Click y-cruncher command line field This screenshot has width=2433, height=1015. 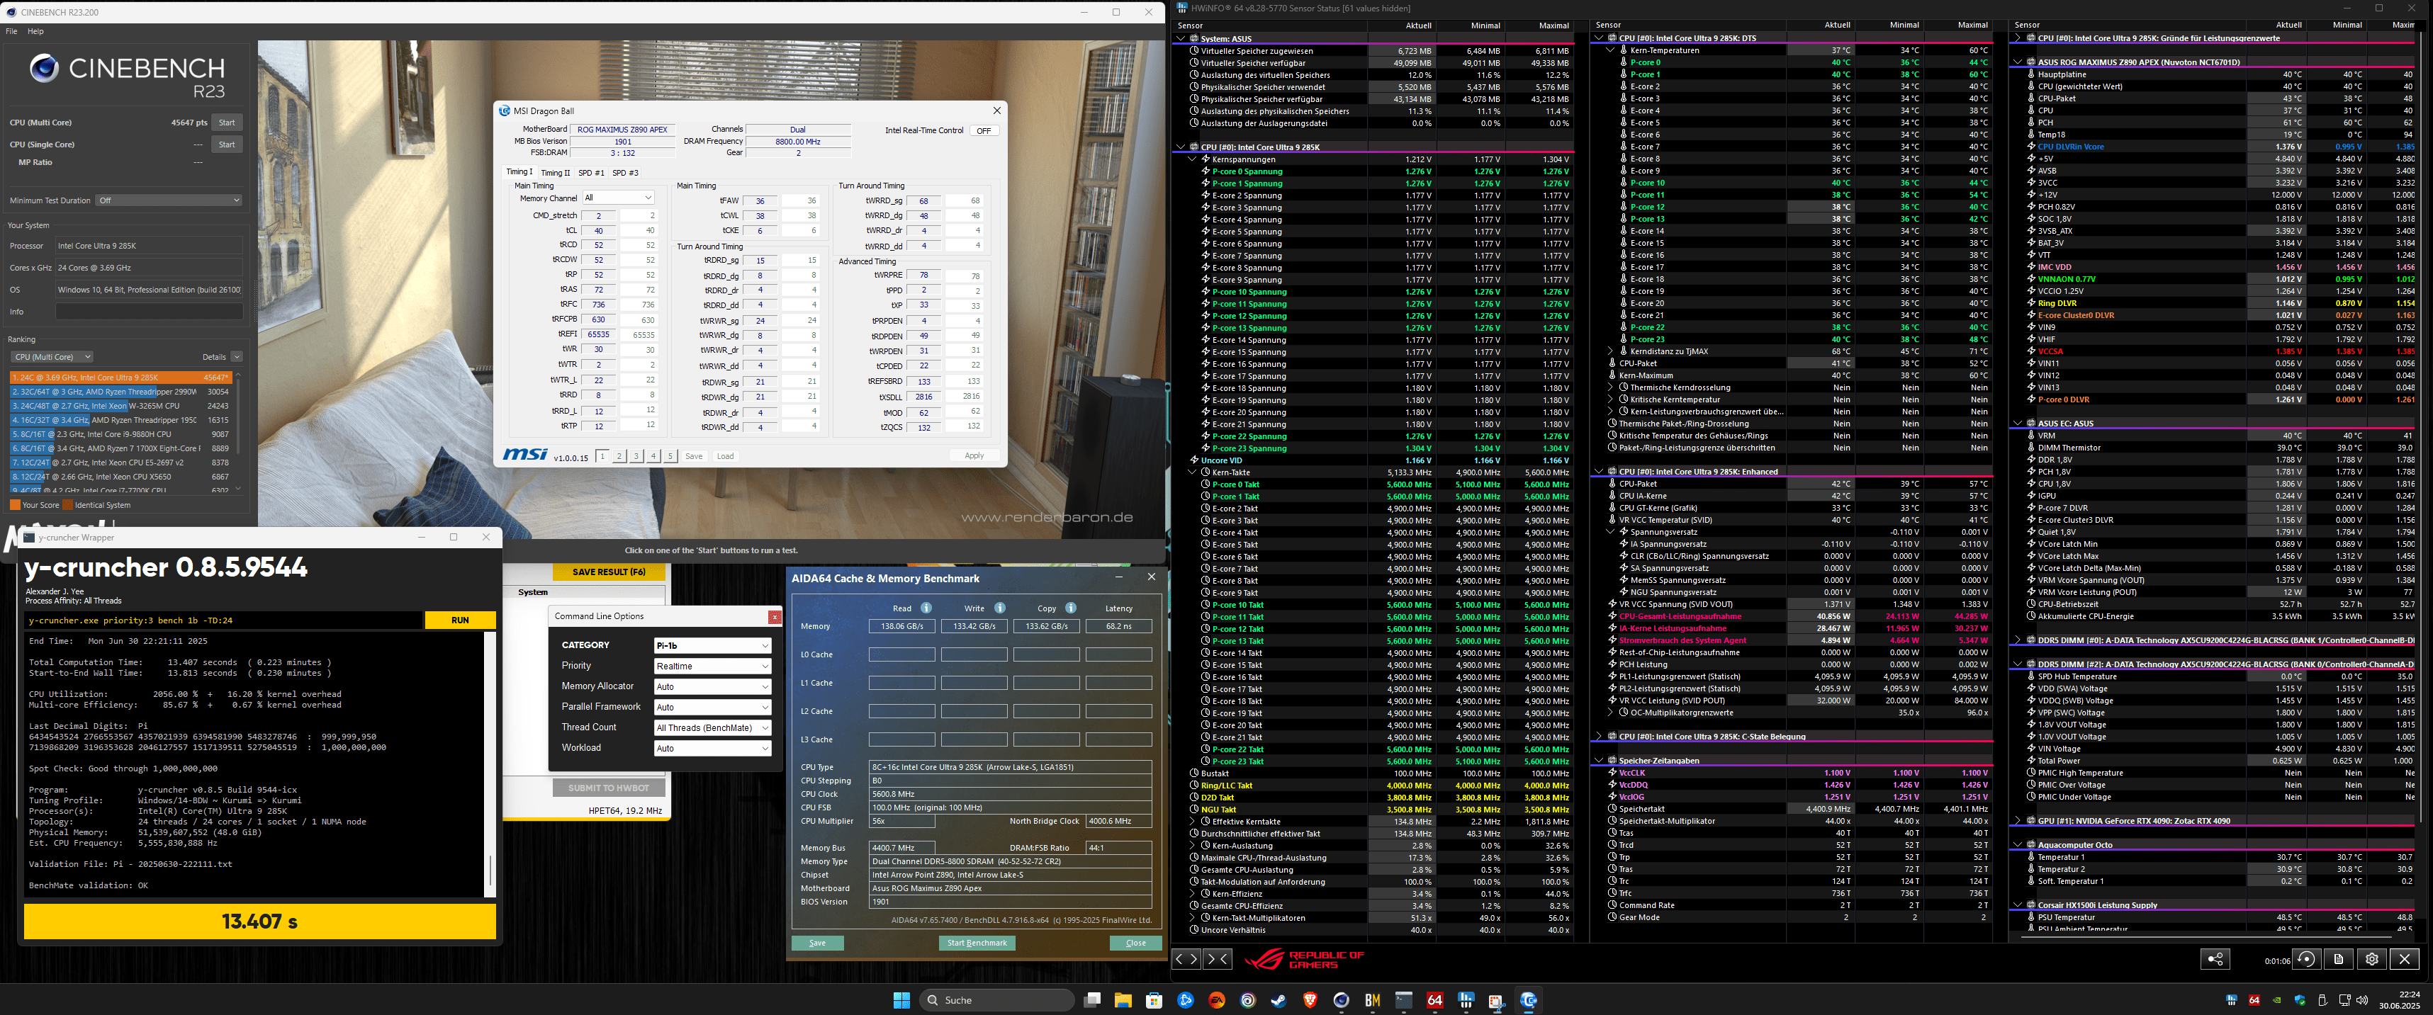[x=223, y=620]
